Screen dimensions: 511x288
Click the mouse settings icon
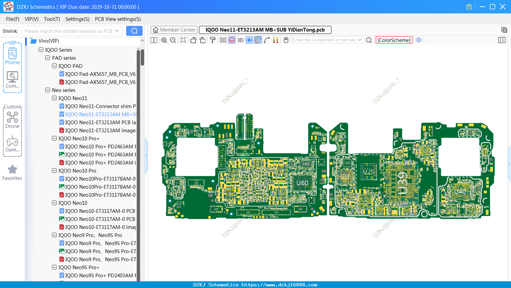(286, 40)
